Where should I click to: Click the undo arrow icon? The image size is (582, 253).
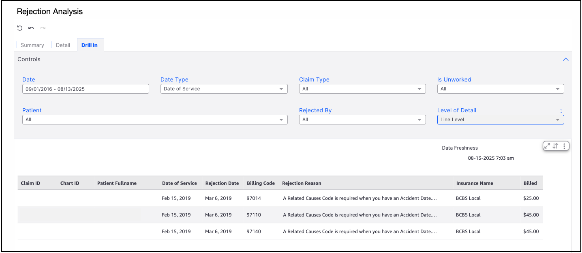(31, 28)
